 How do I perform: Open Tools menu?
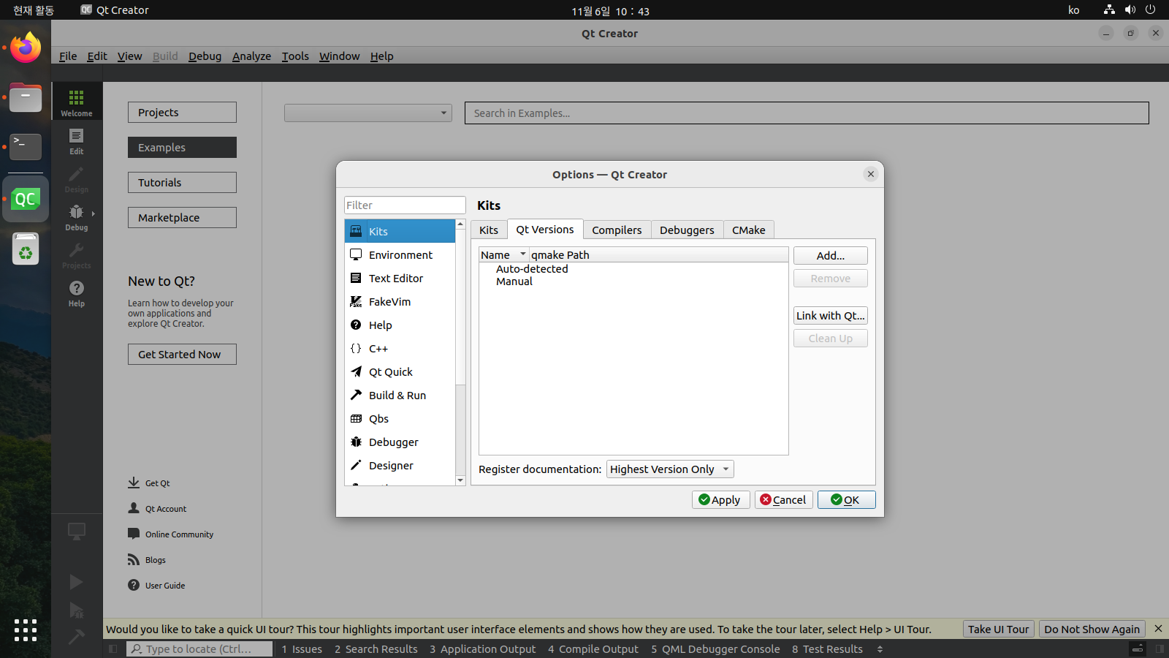[x=295, y=56]
